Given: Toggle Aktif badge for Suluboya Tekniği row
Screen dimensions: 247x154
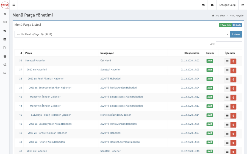Looking at the screenshot, I should click(x=210, y=115).
